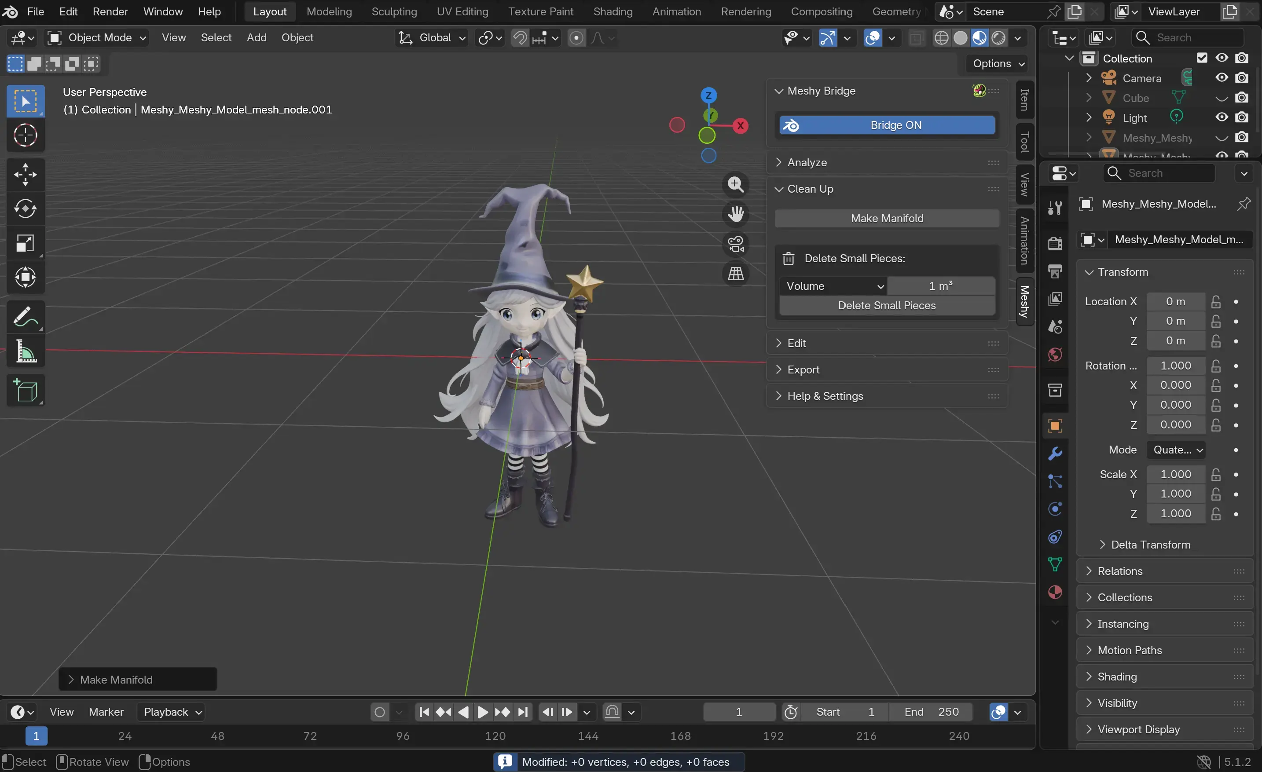This screenshot has height=772, width=1262.
Task: Open the Render properties tab icon
Action: click(x=1055, y=243)
